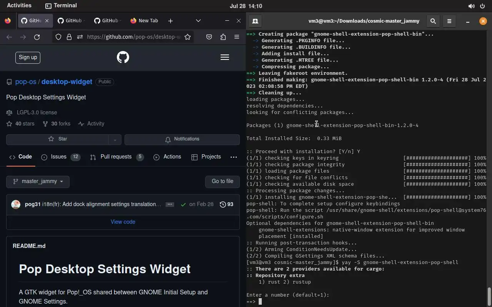The image size is (492, 307).
Task: Focus the github.com URL address field
Action: pos(133,37)
